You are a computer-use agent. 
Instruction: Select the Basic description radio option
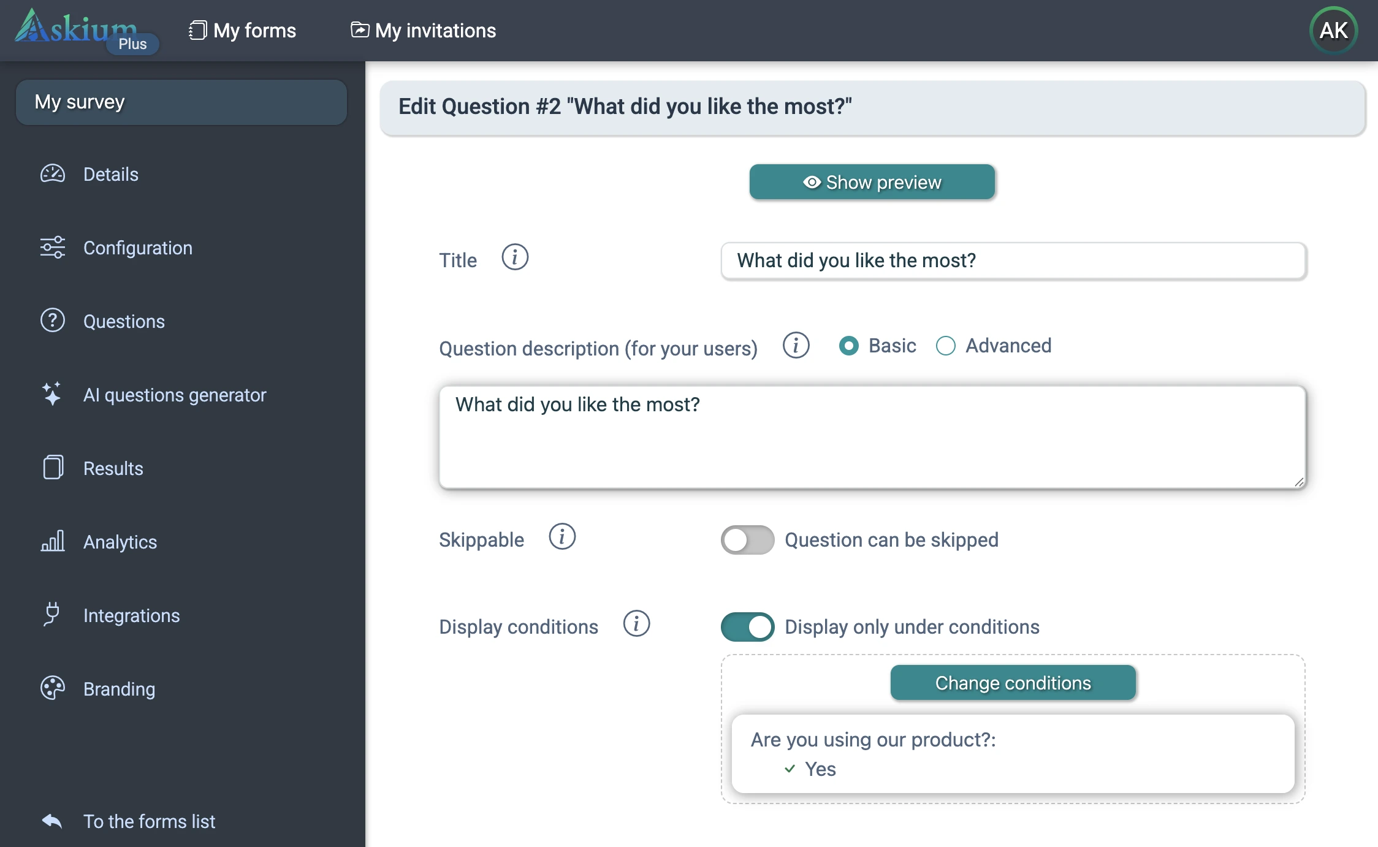pyautogui.click(x=849, y=346)
